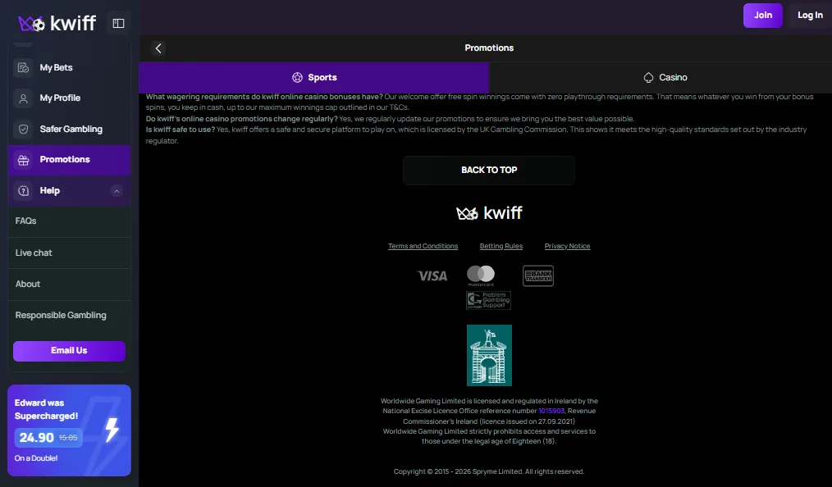Open Responsible Gambling under Help
Screen dimensions: 832x487
coord(70,316)
